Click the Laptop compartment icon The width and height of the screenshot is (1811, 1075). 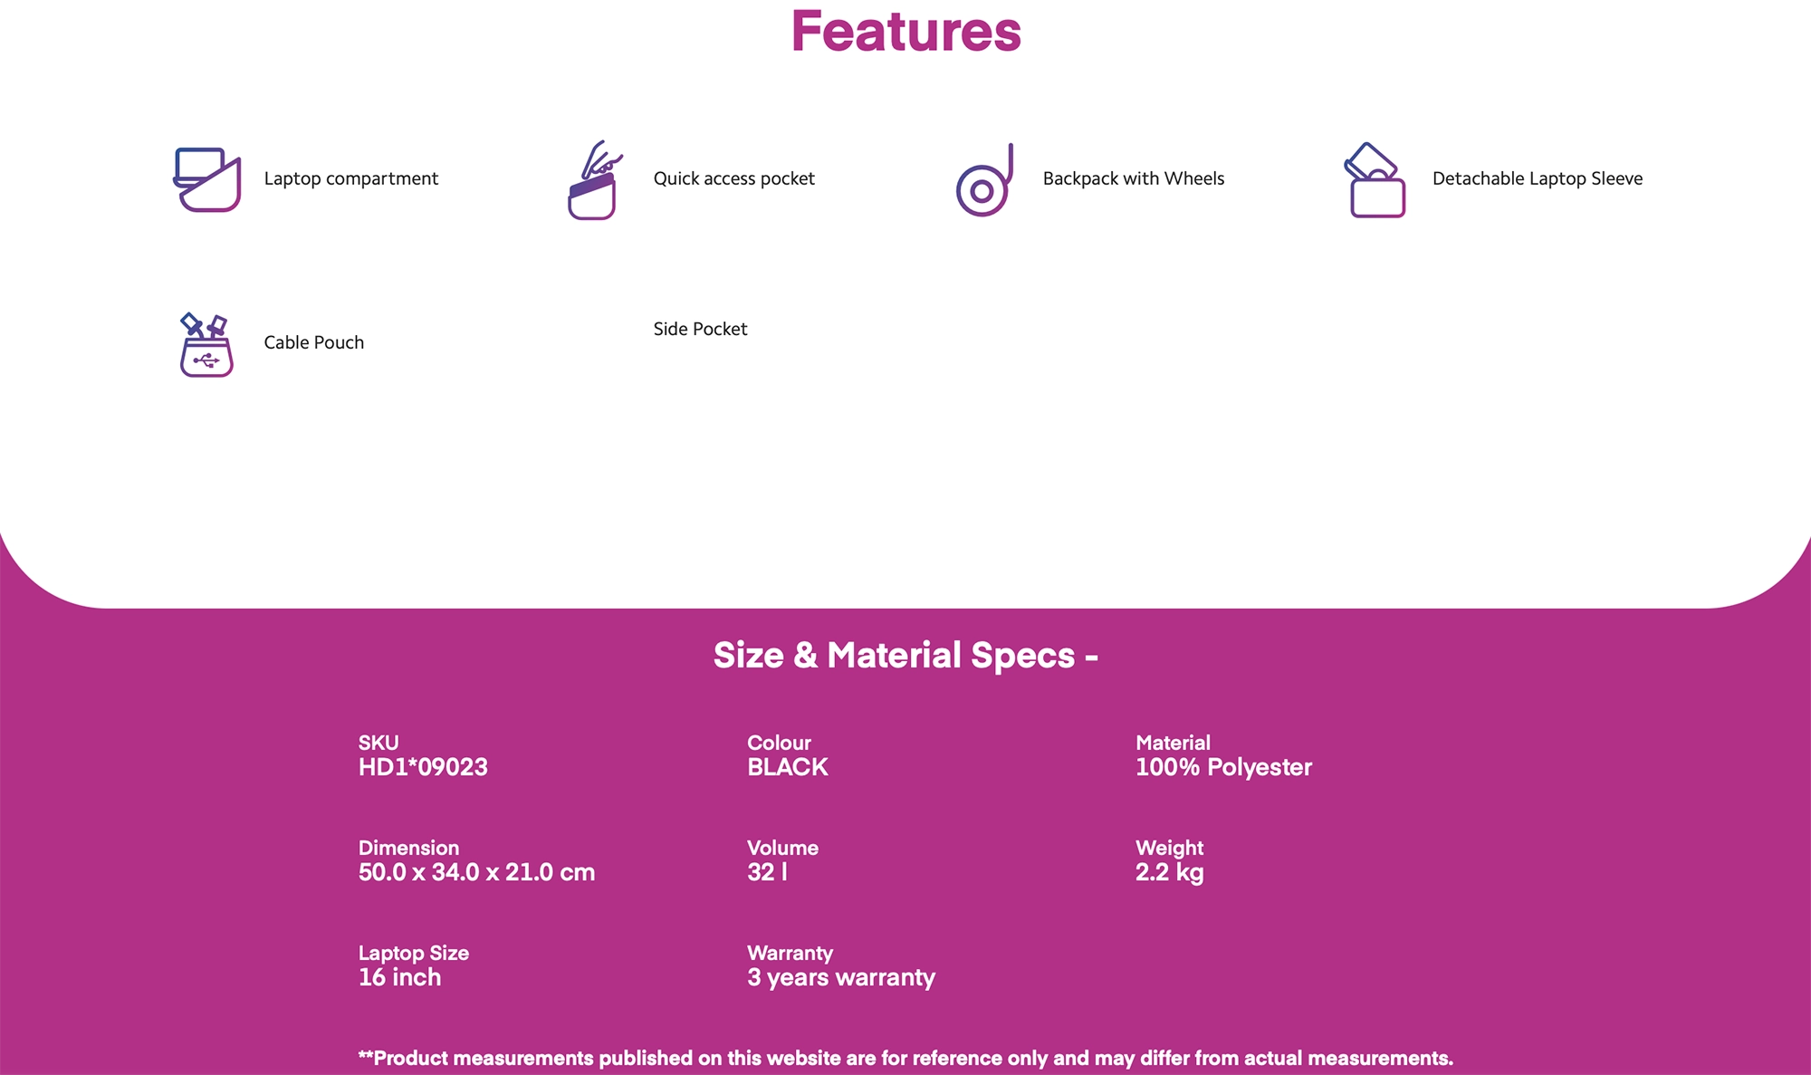click(x=207, y=179)
